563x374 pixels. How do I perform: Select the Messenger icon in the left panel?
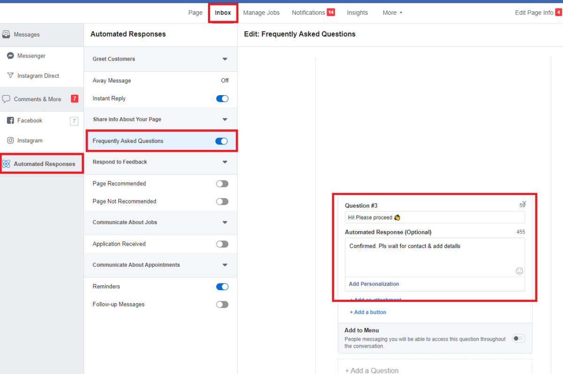coord(10,55)
